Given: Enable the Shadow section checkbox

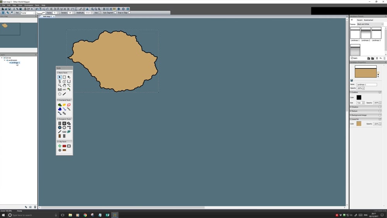Looking at the screenshot, I should [x=380, y=107].
